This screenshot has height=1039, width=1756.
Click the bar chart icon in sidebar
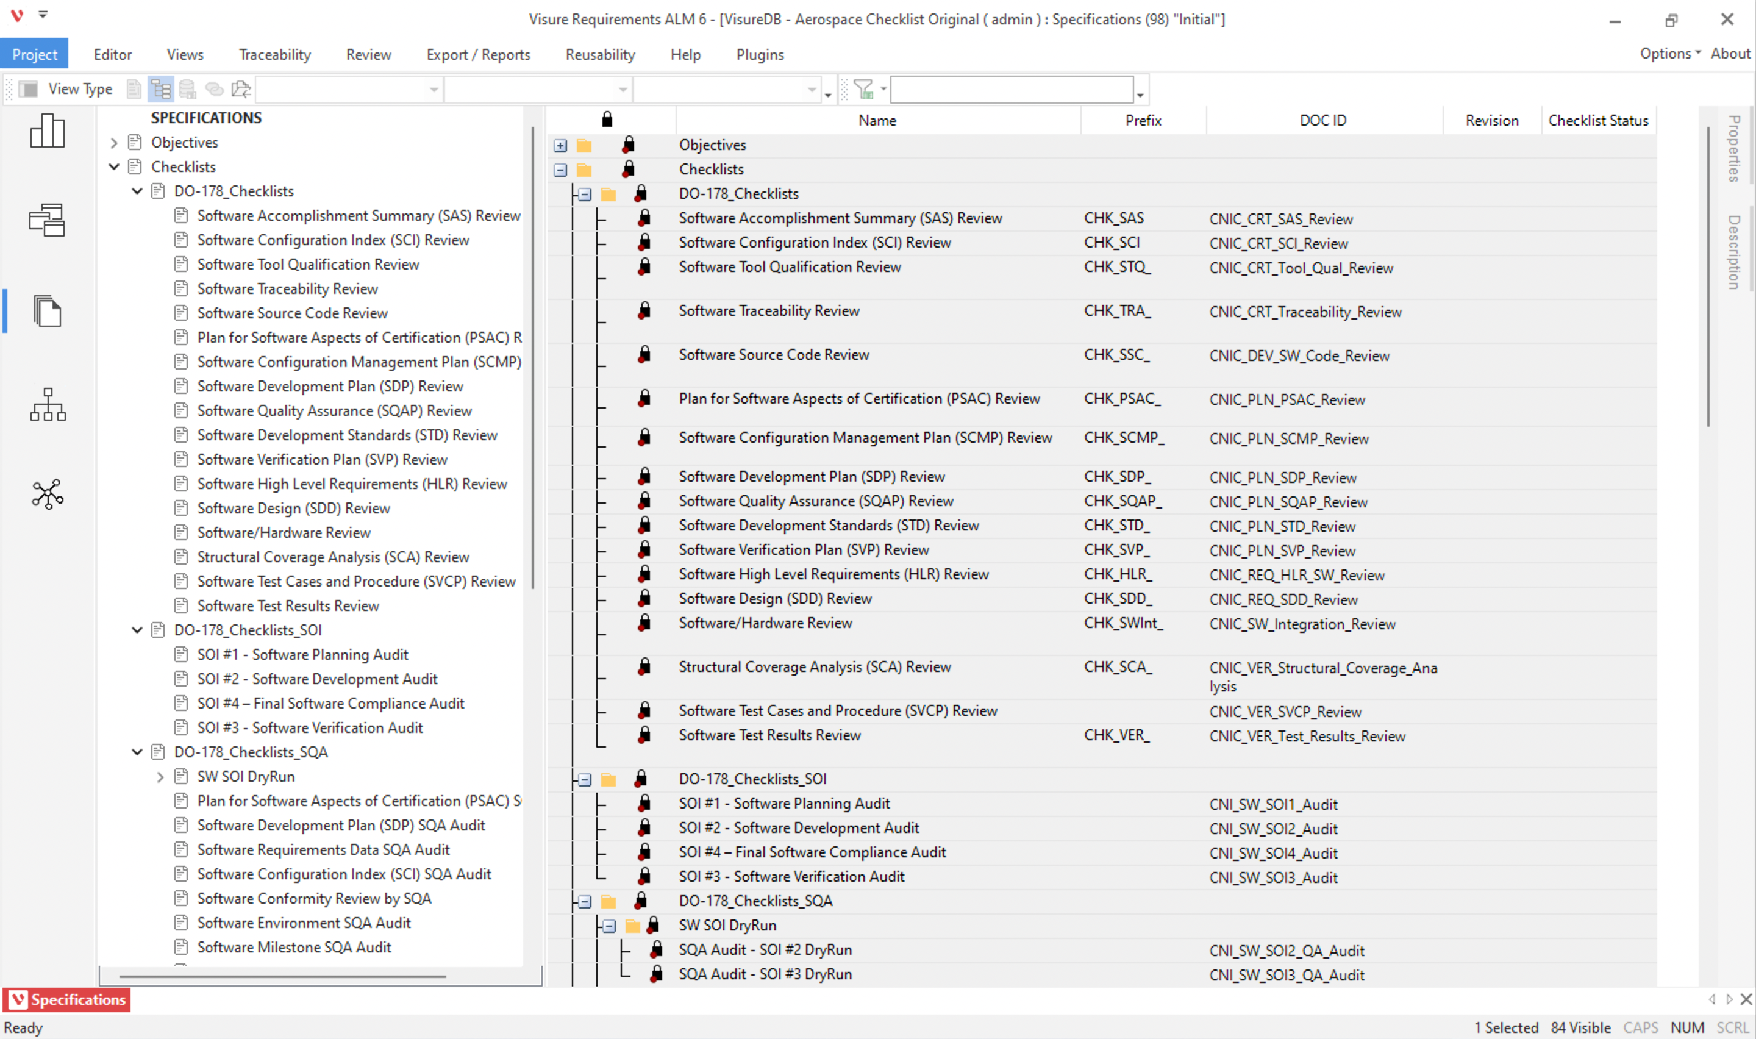pos(48,134)
